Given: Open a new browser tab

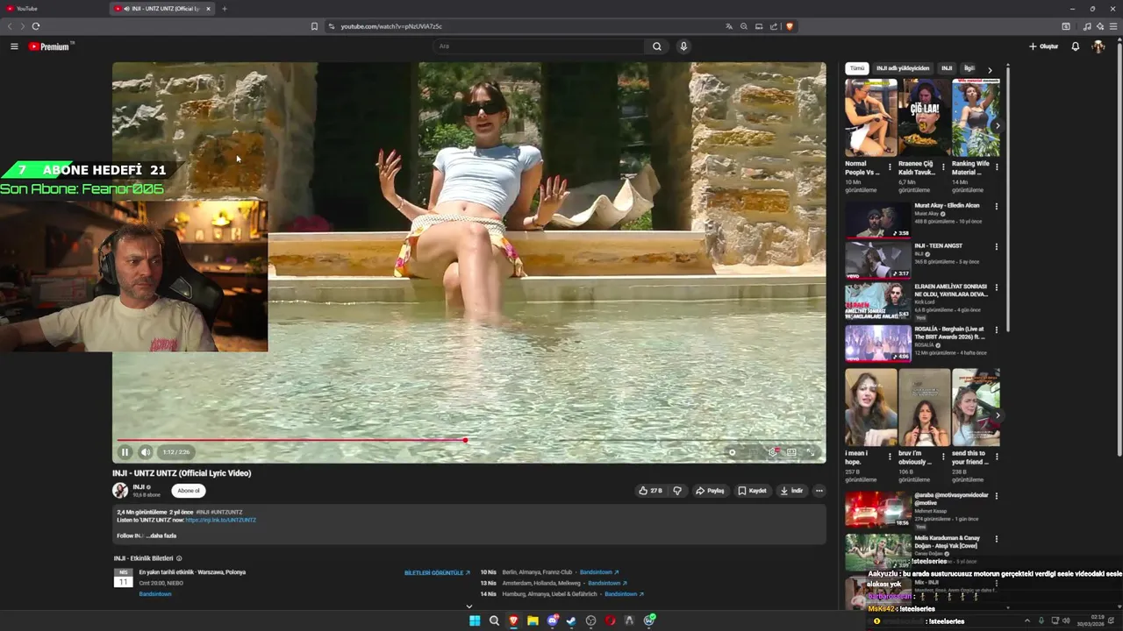Looking at the screenshot, I should pos(224,9).
